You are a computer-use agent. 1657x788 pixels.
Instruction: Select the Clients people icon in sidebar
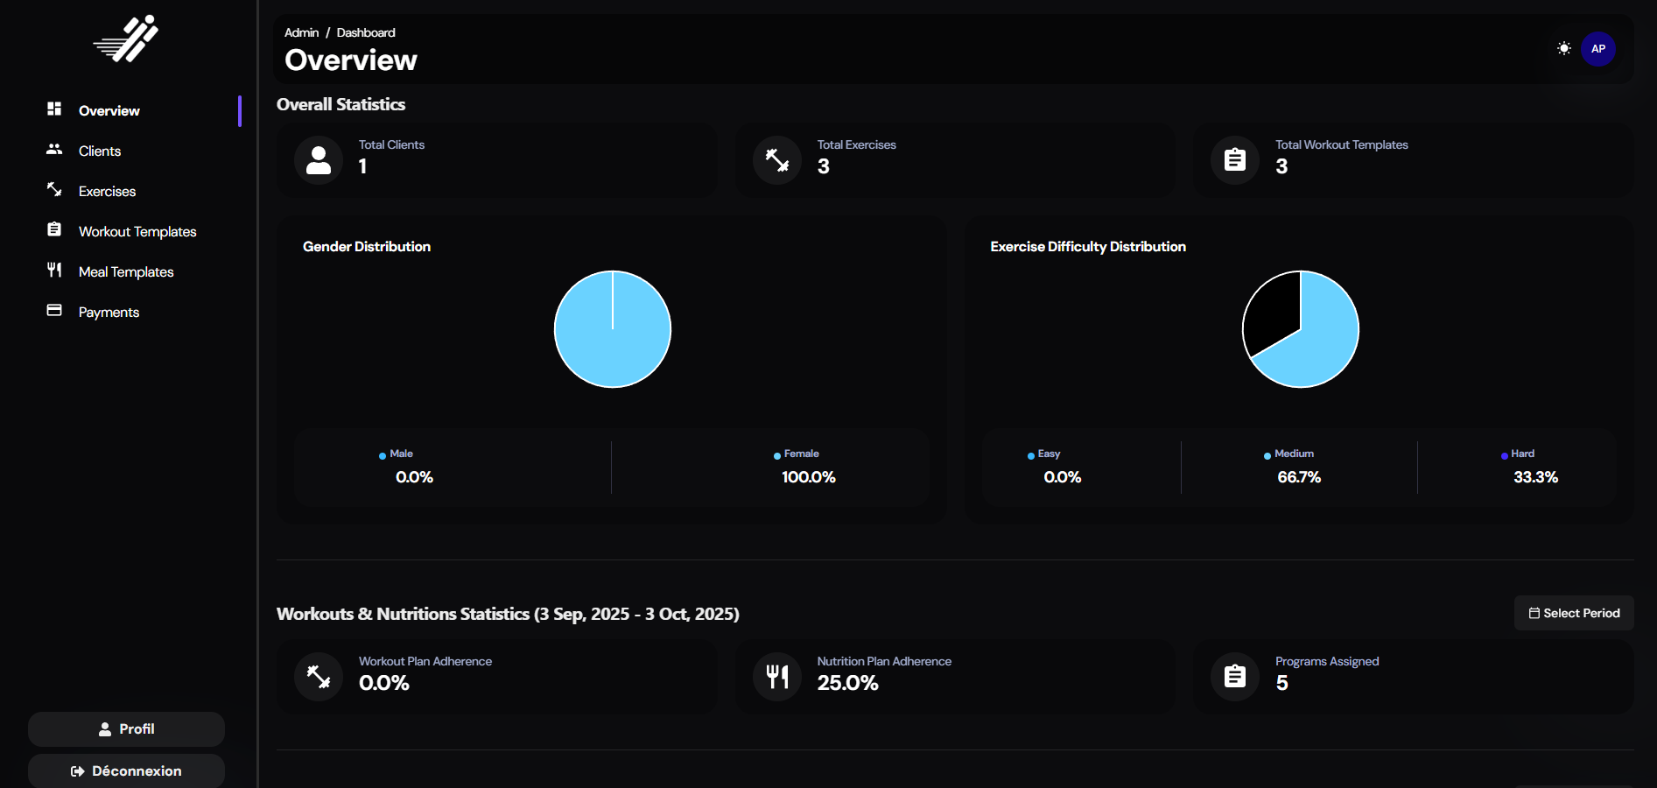pos(54,150)
